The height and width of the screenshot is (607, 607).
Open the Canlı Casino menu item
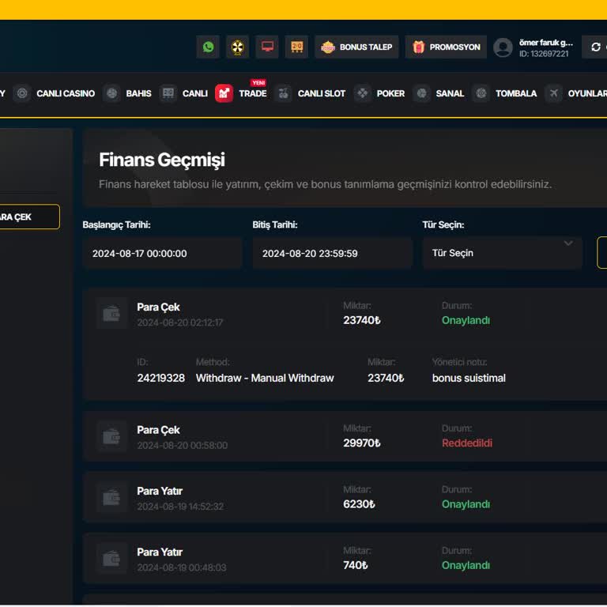tap(66, 93)
